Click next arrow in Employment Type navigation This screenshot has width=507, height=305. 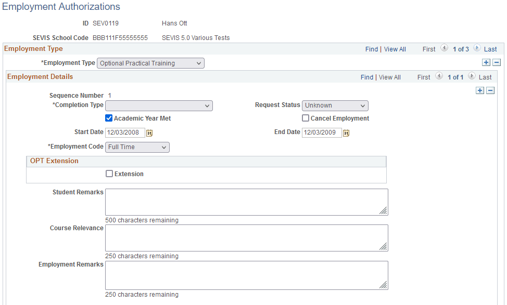(x=477, y=48)
